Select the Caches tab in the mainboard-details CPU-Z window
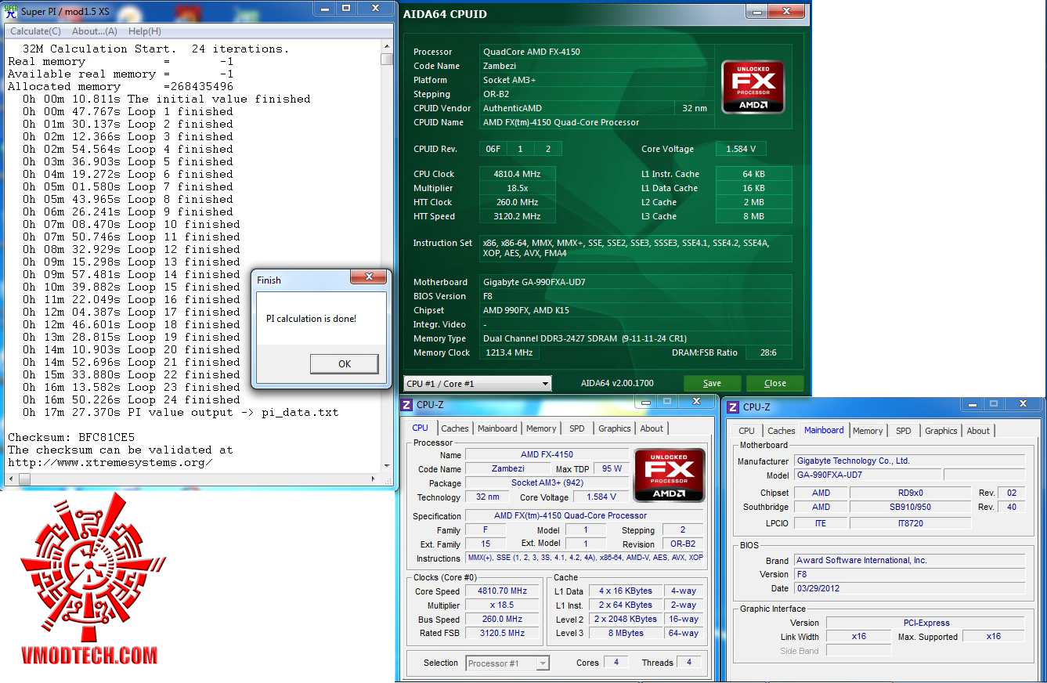 [782, 431]
